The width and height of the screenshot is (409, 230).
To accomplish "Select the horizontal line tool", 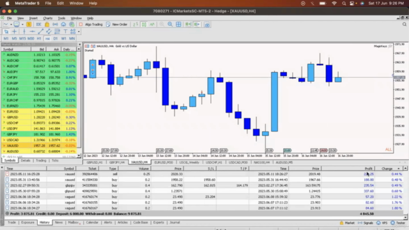I will point(33,31).
